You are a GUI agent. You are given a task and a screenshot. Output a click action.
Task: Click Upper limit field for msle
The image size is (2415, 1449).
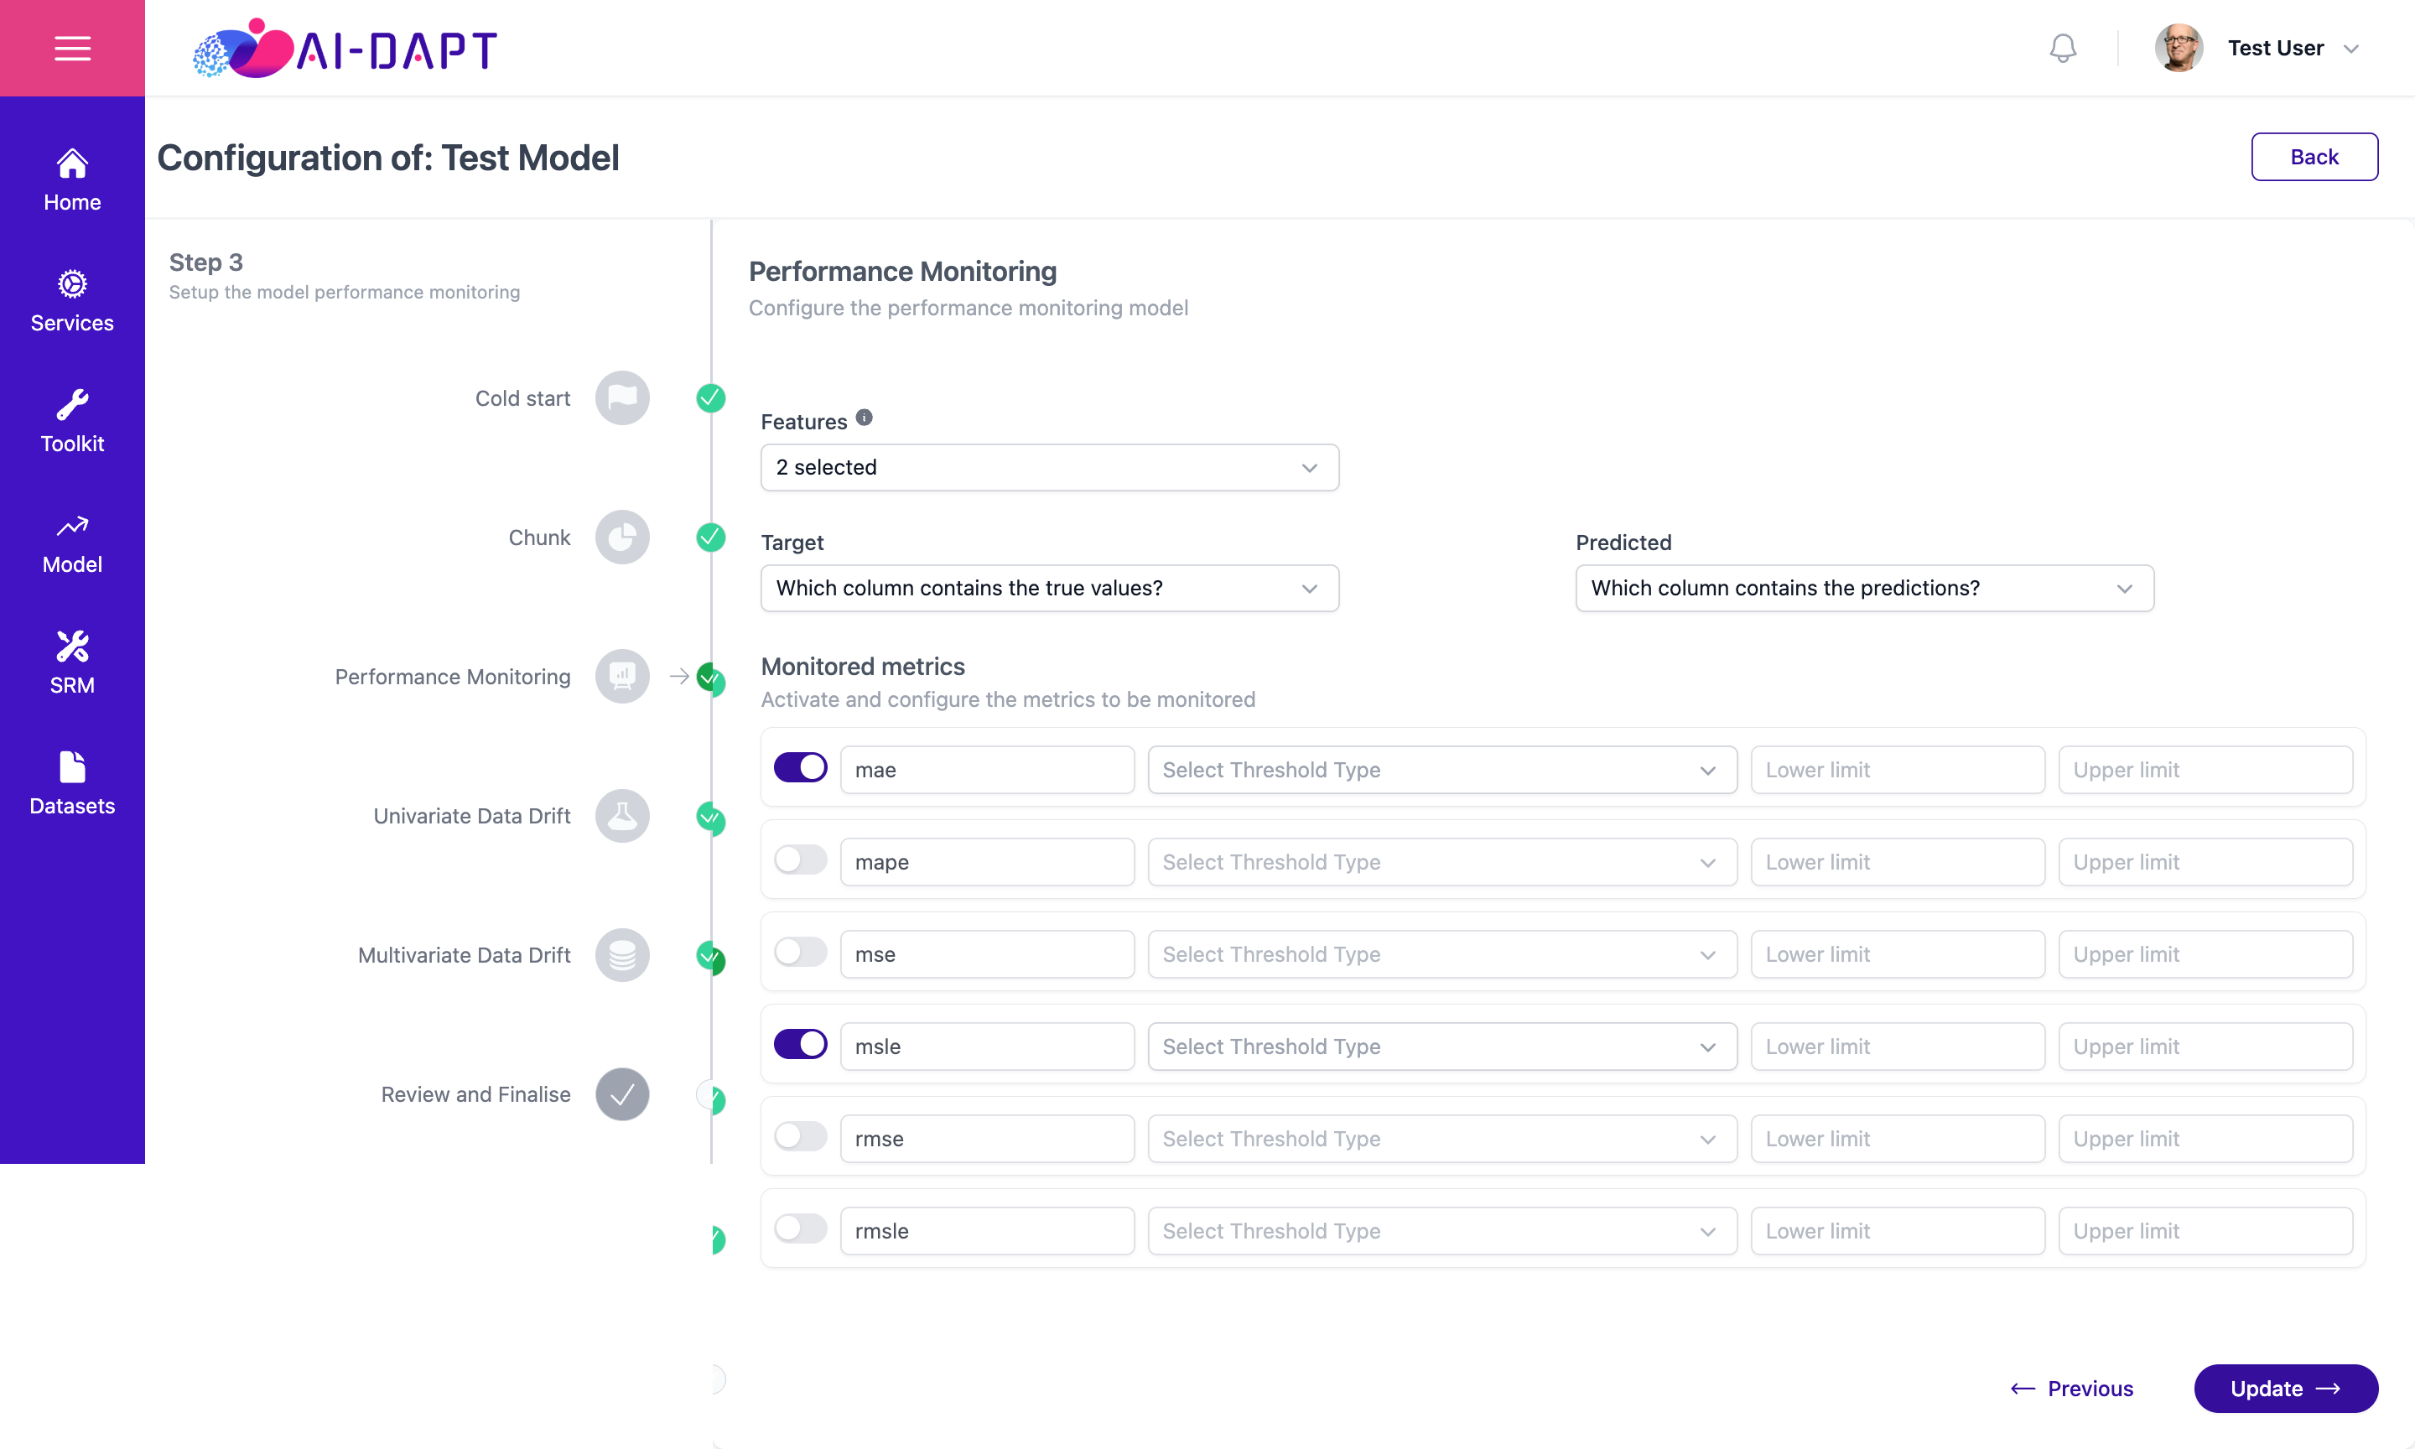pyautogui.click(x=2205, y=1046)
